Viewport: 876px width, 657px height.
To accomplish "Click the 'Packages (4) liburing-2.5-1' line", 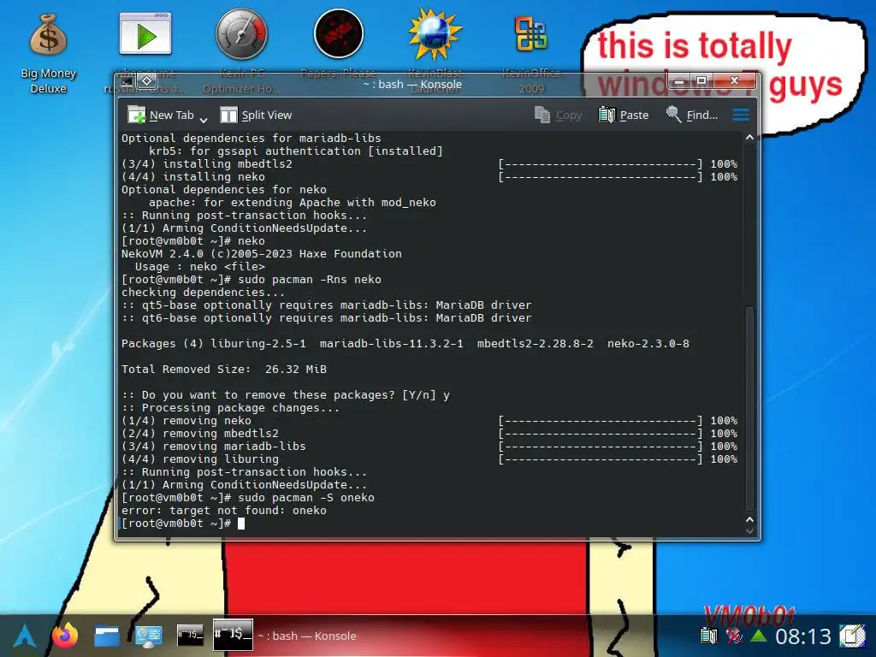I will [405, 344].
